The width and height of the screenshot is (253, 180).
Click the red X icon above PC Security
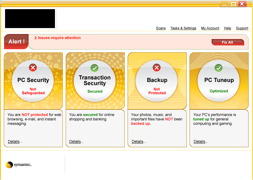click(33, 68)
